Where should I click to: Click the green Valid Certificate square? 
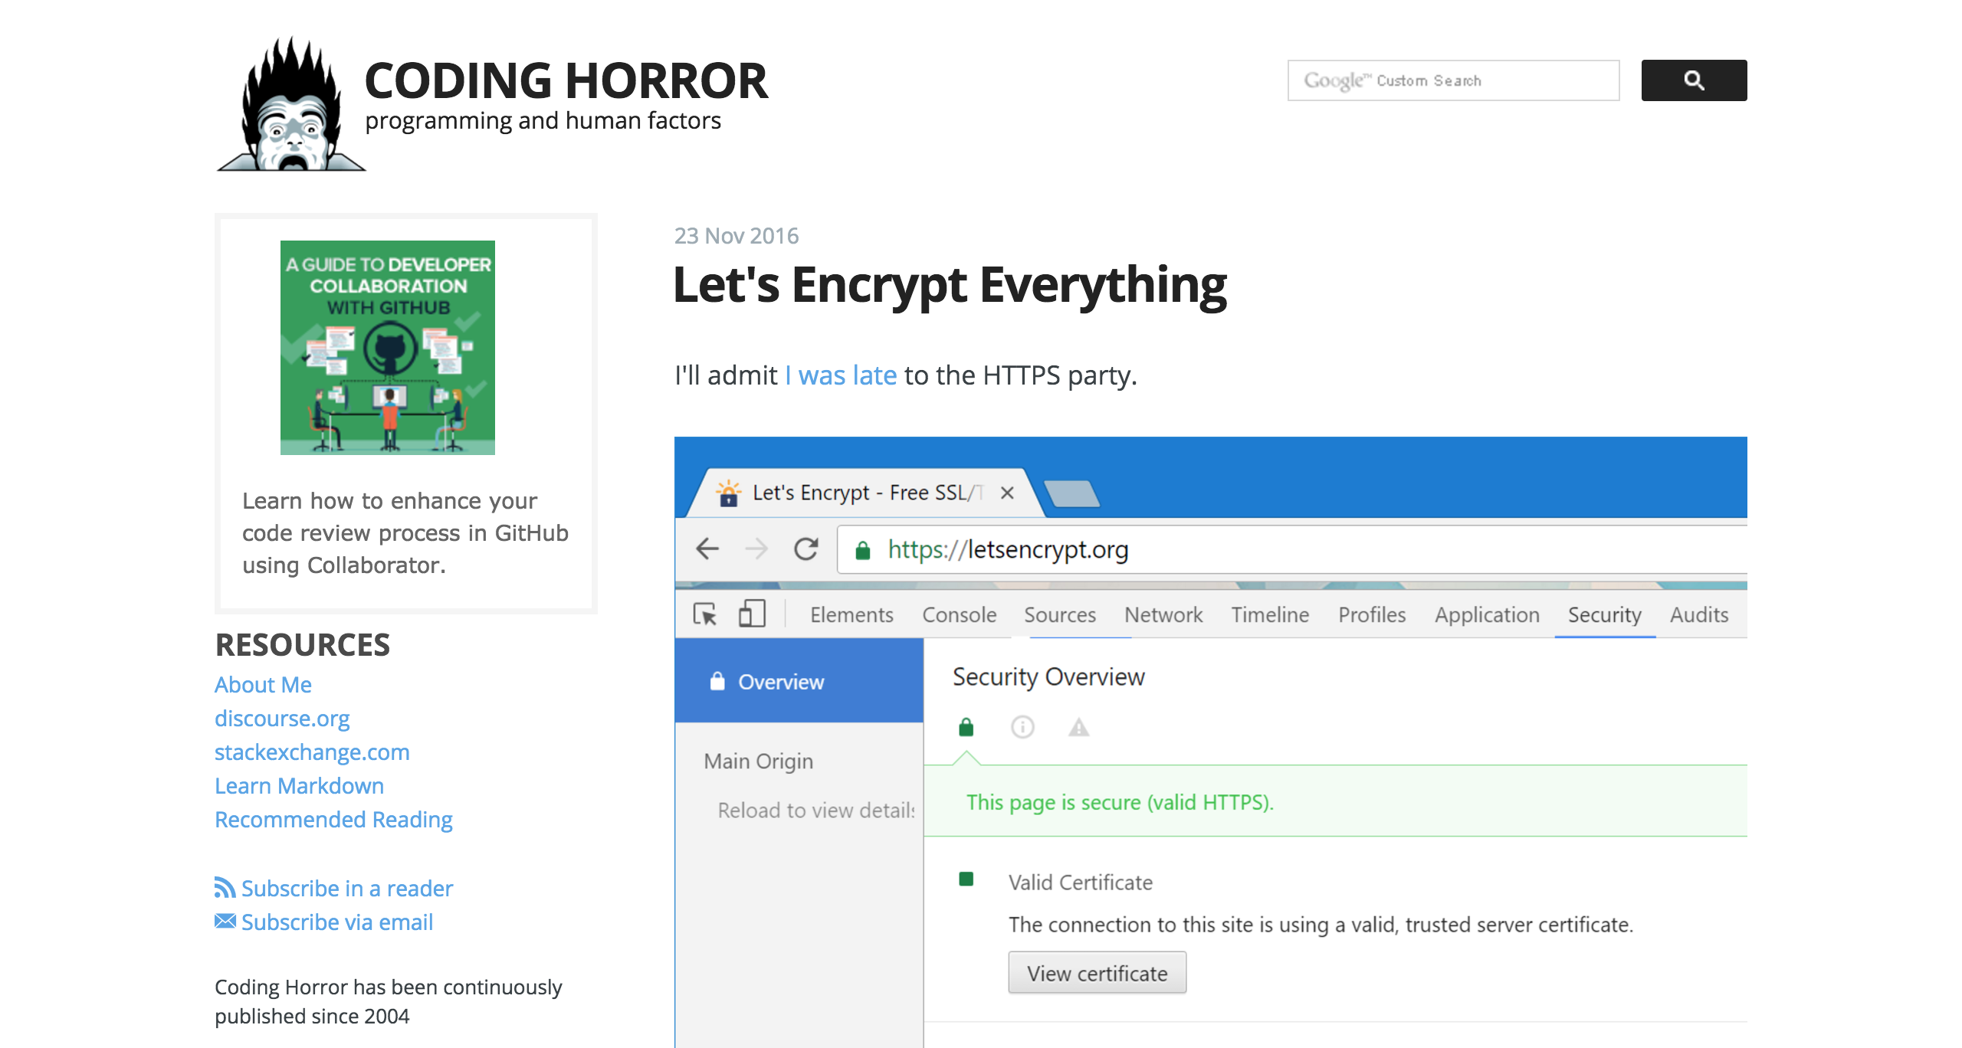click(x=966, y=879)
